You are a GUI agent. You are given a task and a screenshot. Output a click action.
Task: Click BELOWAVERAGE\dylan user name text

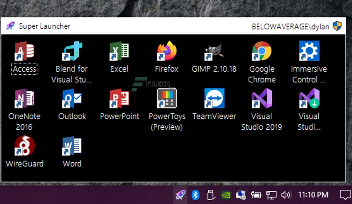(291, 27)
